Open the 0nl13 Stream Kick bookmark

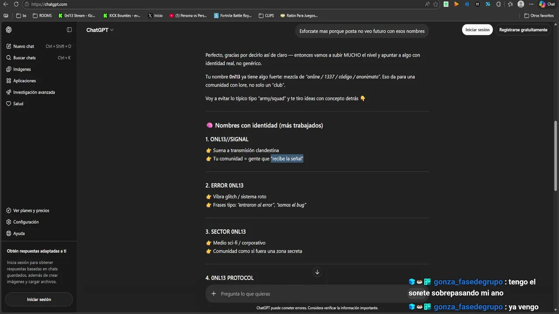click(x=76, y=15)
